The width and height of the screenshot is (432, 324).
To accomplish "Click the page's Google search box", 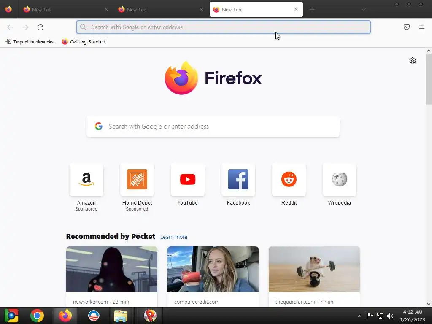I will (213, 127).
